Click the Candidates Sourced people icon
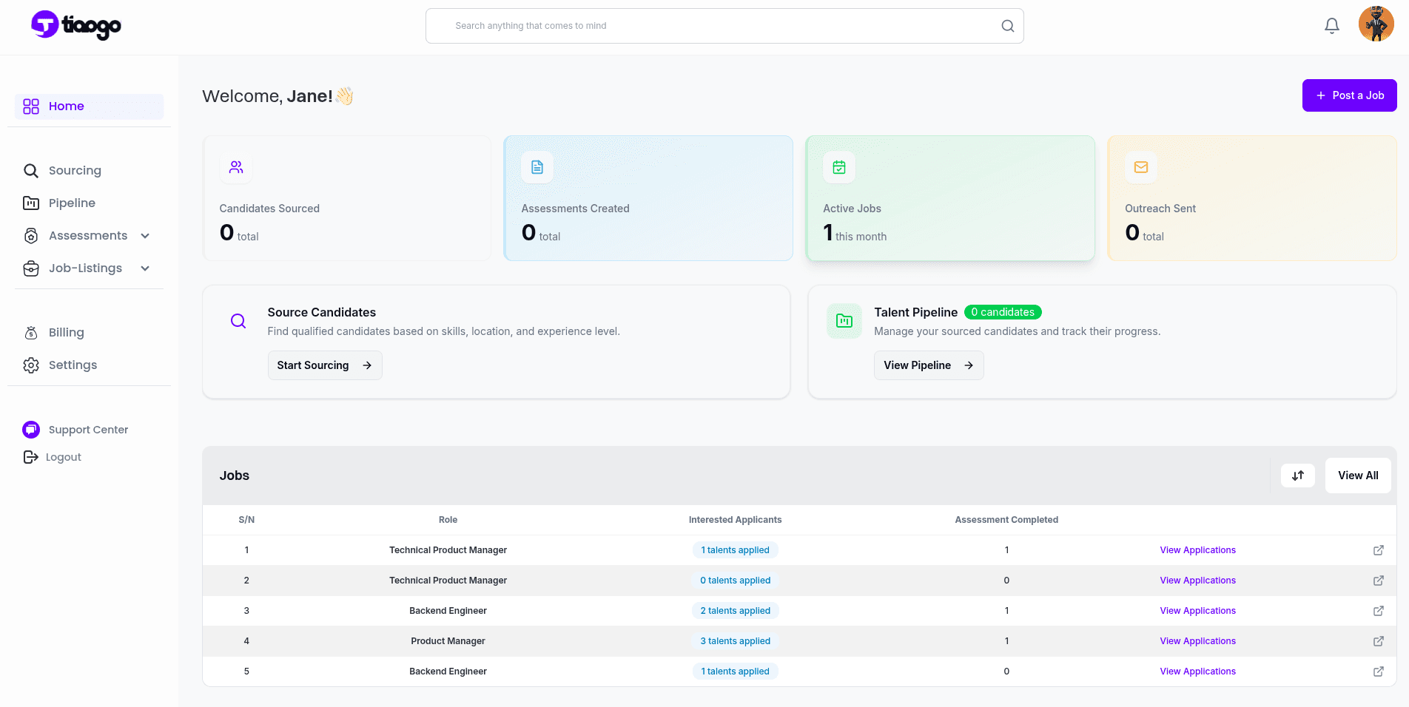1409x707 pixels. click(x=235, y=167)
